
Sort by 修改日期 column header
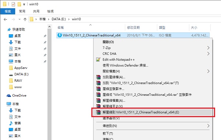[x=133, y=28]
